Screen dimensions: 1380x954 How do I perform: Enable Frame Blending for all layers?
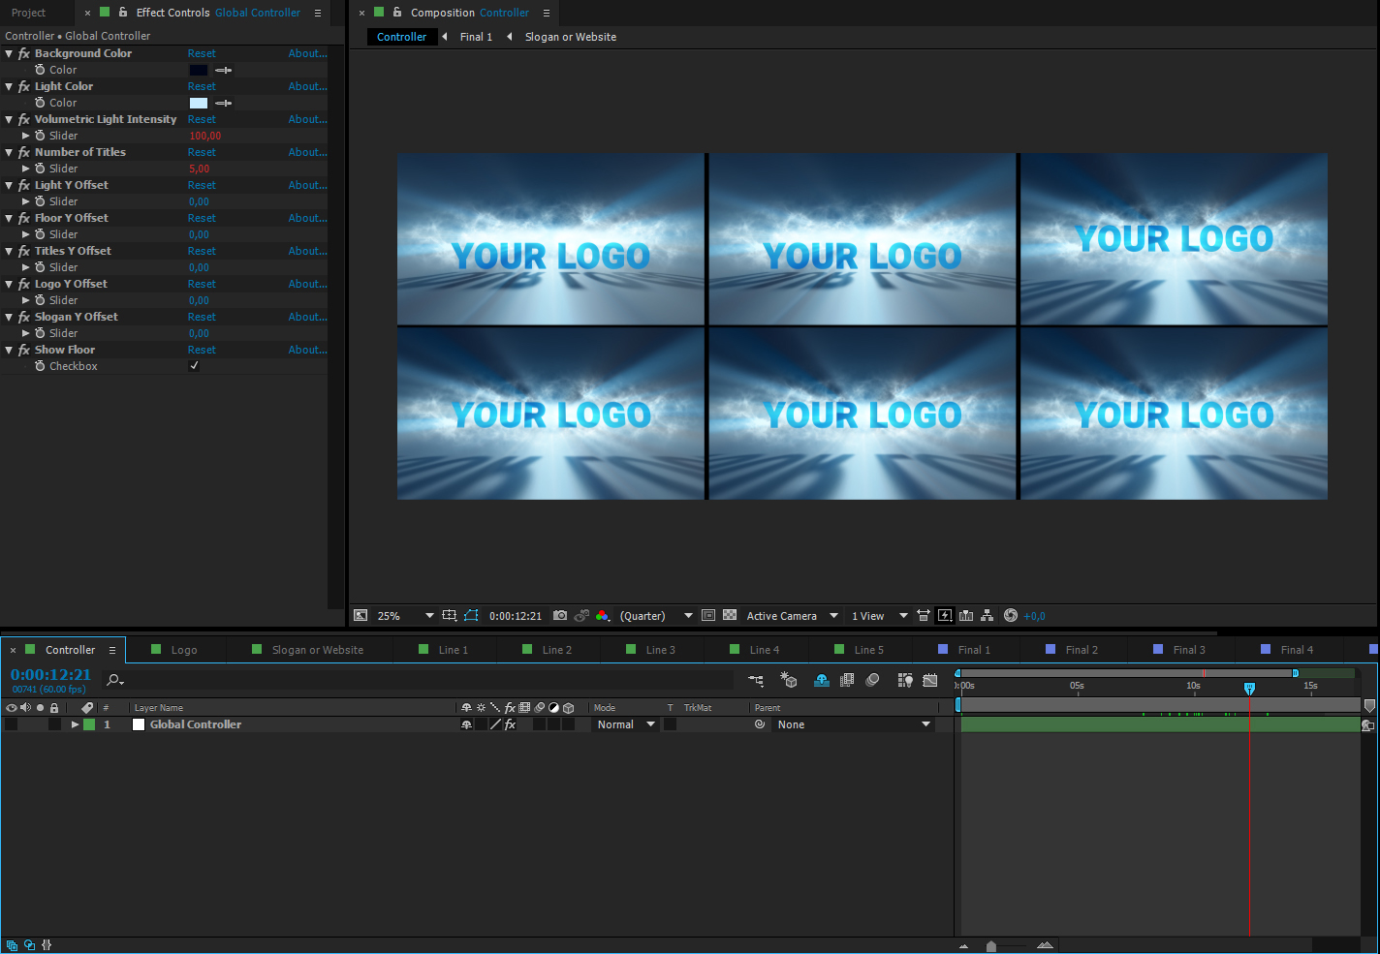click(847, 681)
